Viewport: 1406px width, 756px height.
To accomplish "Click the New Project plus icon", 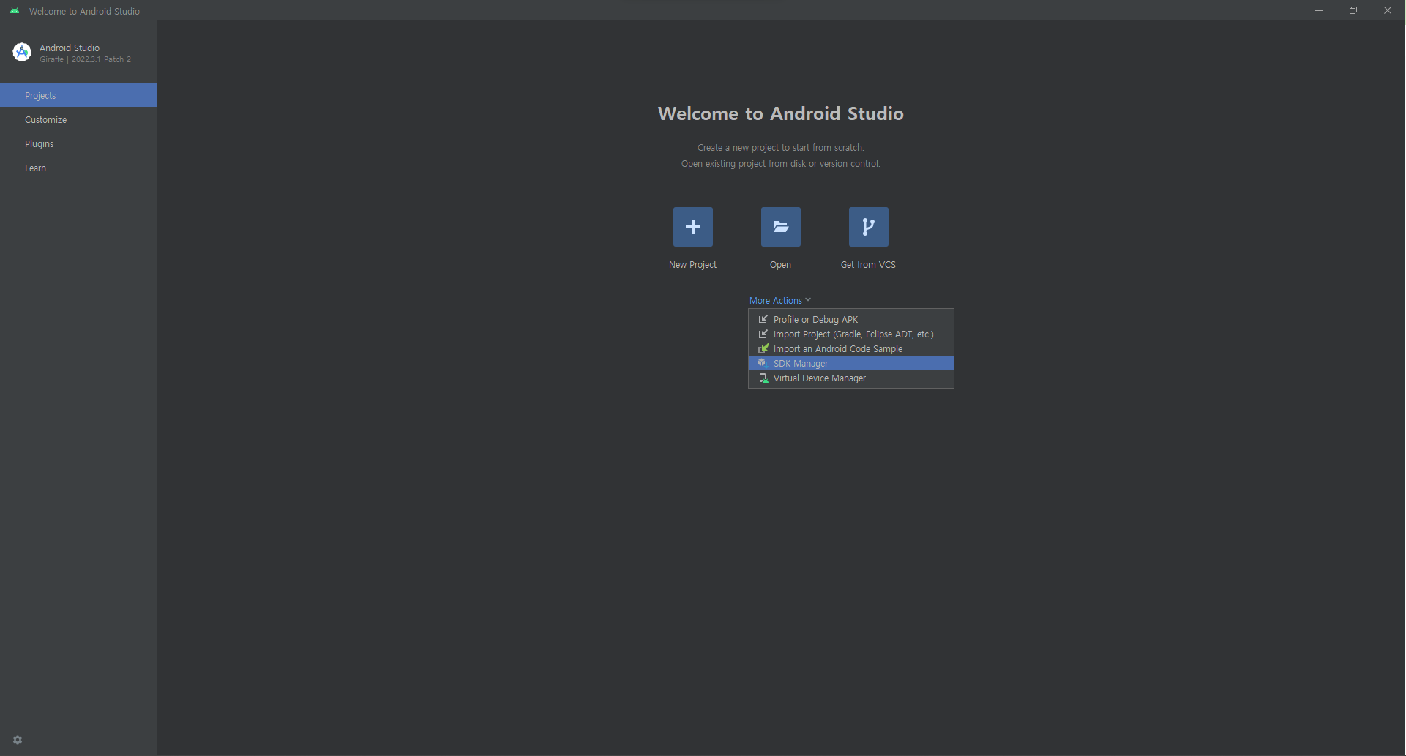I will [x=692, y=227].
